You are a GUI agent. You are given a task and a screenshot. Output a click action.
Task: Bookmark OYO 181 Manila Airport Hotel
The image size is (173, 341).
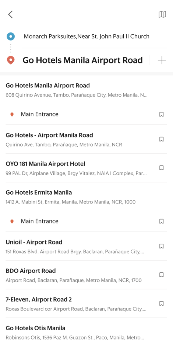161,168
